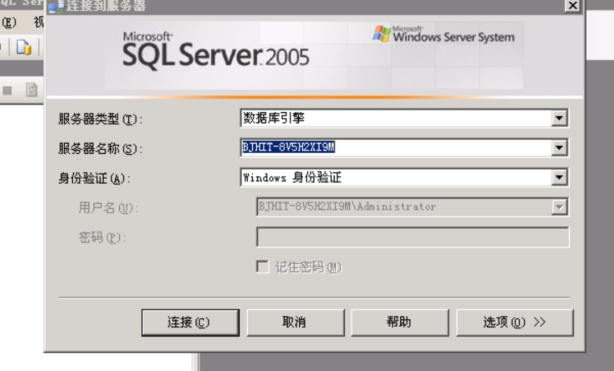
Task: Open the disabled user name (用户名) dropdown arrow
Action: [559, 207]
